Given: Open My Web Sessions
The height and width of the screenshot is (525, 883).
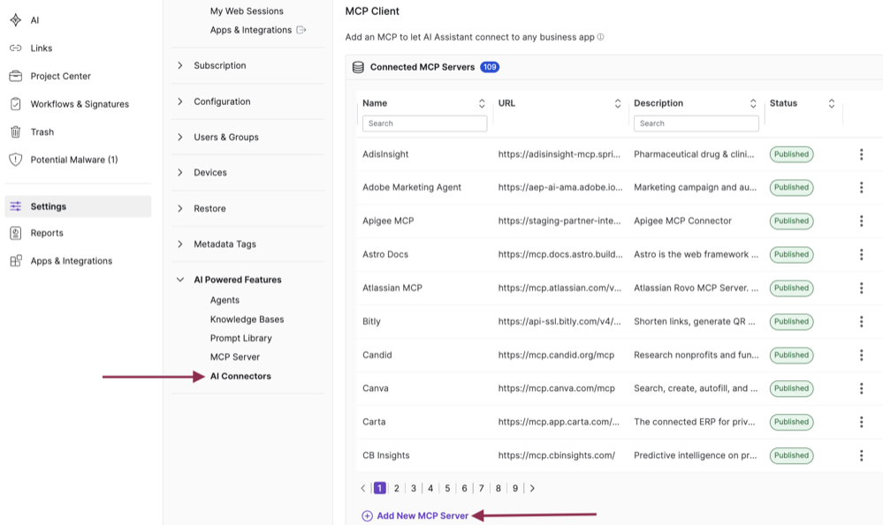Looking at the screenshot, I should [x=247, y=11].
